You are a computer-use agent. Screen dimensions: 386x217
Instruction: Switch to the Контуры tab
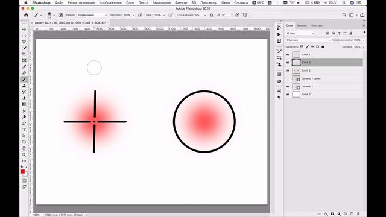tap(317, 25)
